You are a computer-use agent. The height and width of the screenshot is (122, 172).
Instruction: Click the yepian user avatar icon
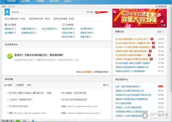[7, 12]
